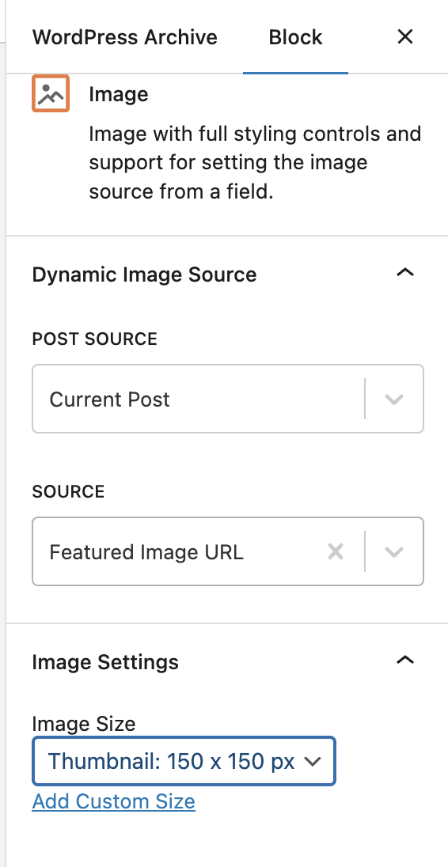Click the orange Image block icon
Screen dimensions: 448x867
coord(51,93)
